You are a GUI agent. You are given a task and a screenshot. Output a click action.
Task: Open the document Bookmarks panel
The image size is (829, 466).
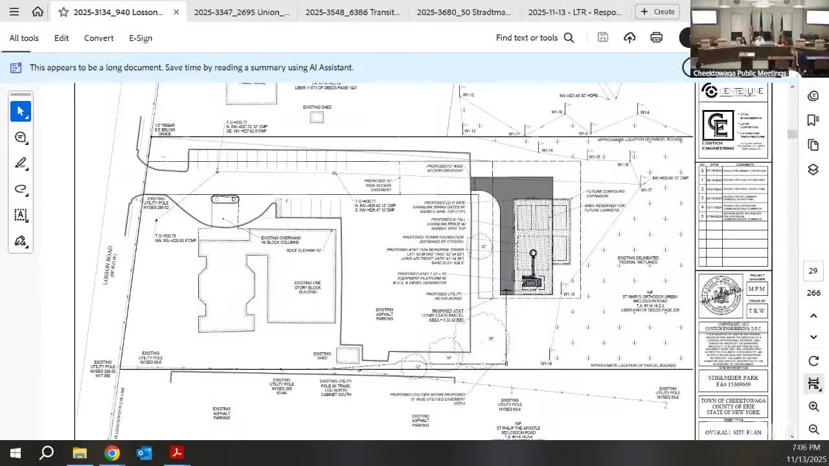click(813, 120)
